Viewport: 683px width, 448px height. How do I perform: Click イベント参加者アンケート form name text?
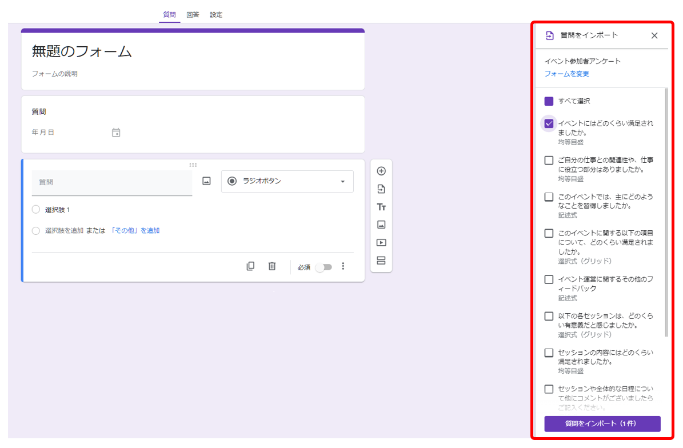(582, 61)
